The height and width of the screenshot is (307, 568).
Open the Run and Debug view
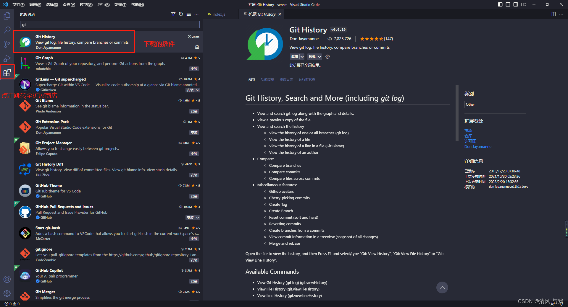(x=7, y=58)
